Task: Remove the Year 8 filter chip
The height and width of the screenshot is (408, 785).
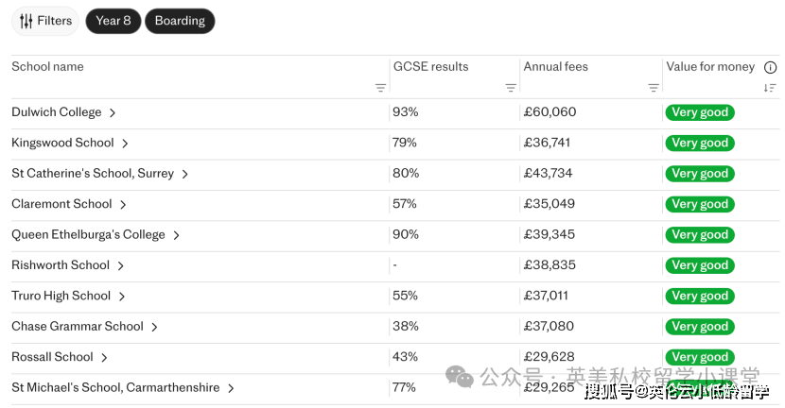Action: point(113,21)
